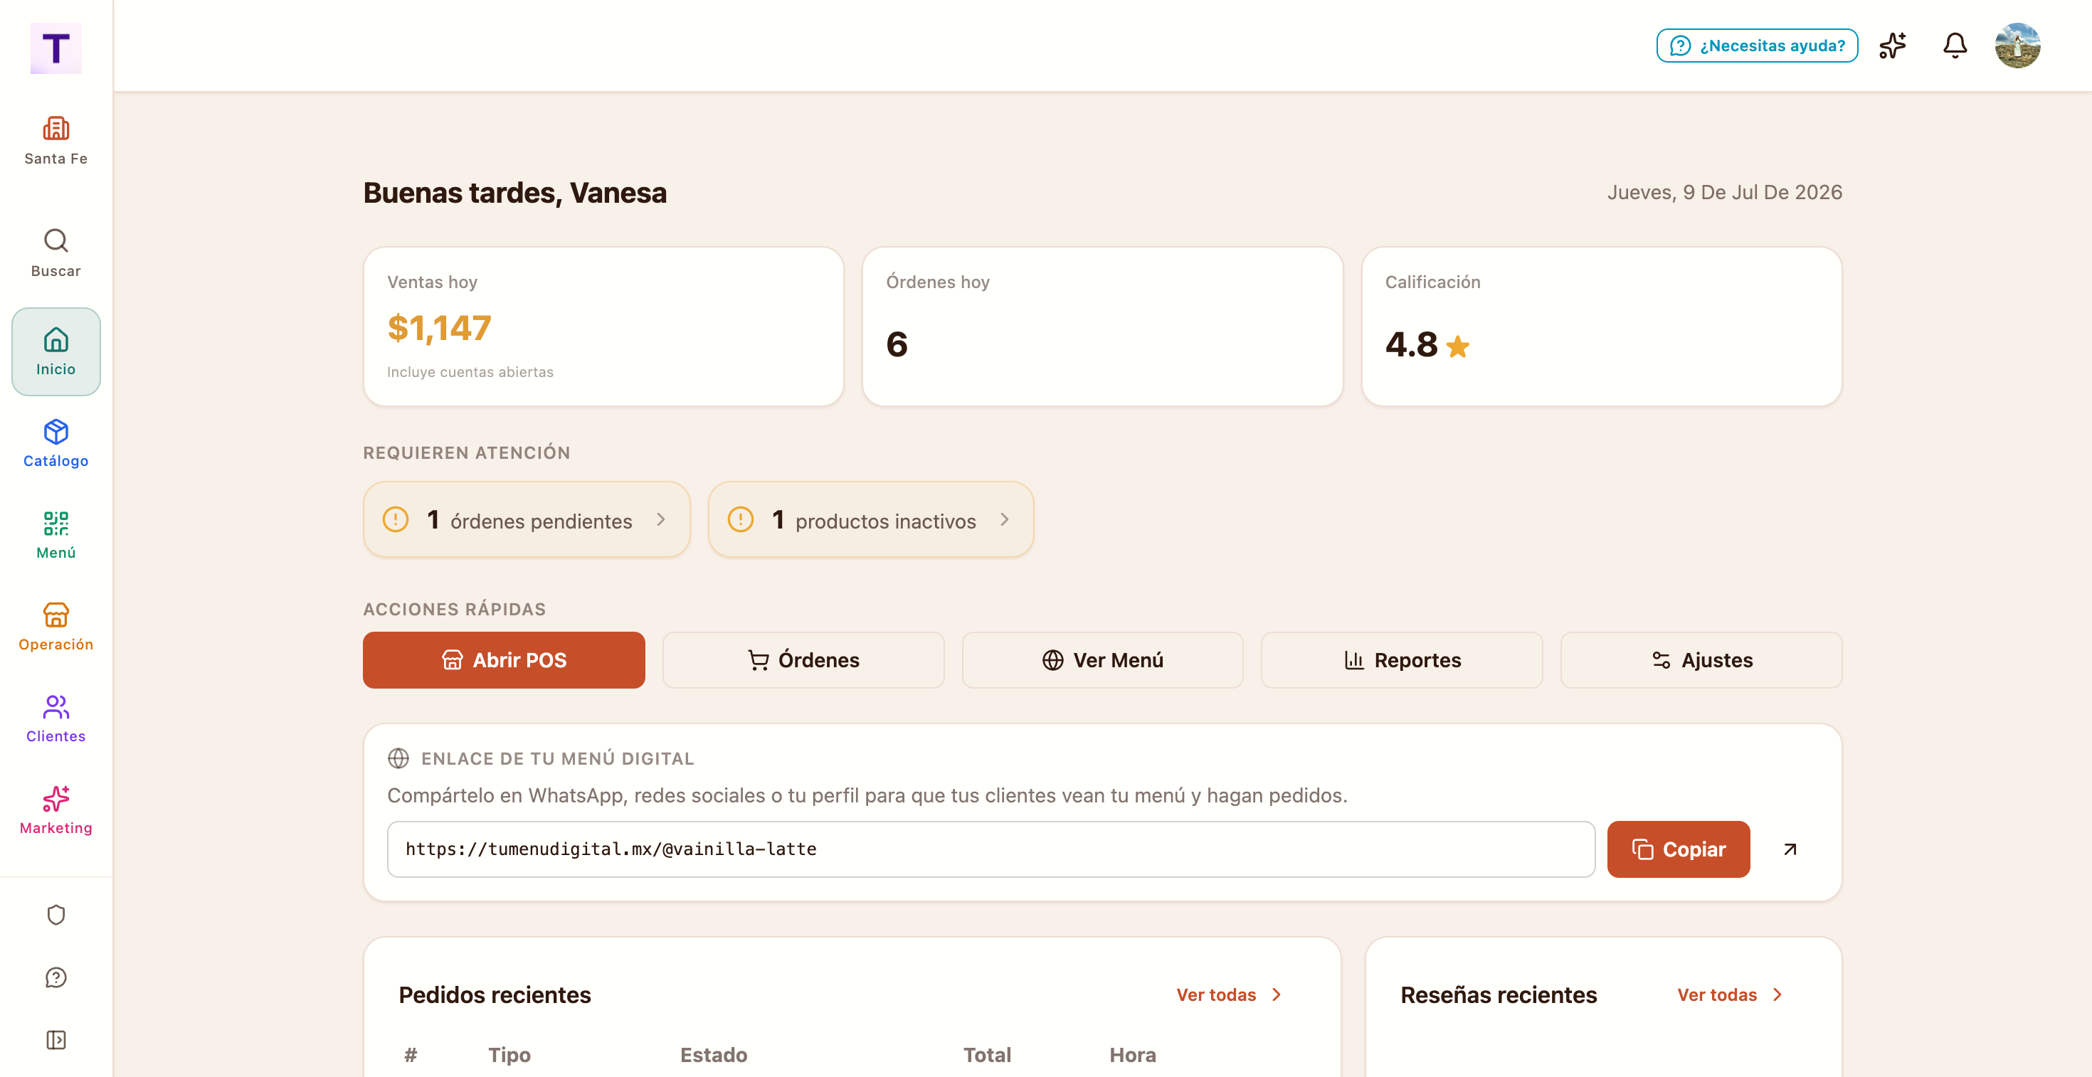The width and height of the screenshot is (2092, 1077).
Task: Open the Clientes section
Action: click(x=56, y=718)
